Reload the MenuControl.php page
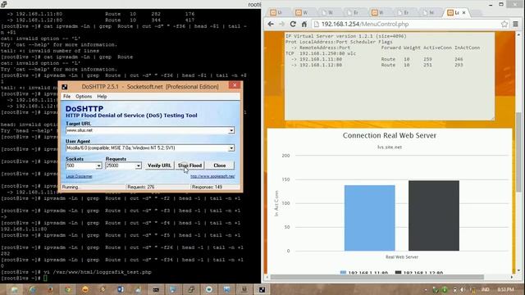525x295 pixels. tap(293, 24)
